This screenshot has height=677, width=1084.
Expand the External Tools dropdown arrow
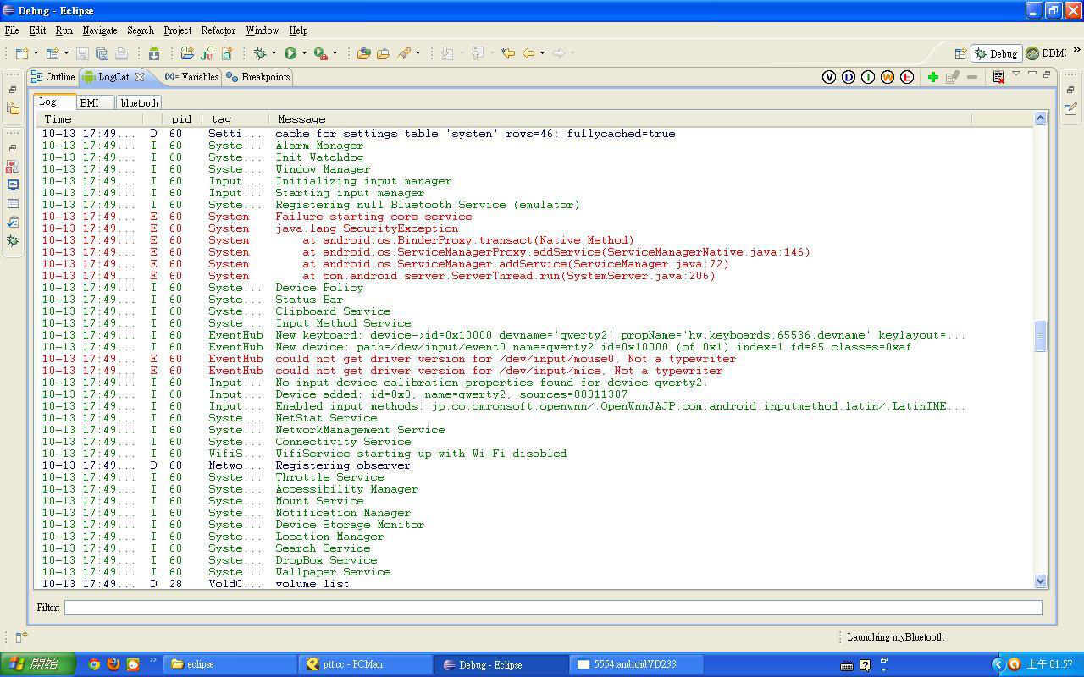335,53
